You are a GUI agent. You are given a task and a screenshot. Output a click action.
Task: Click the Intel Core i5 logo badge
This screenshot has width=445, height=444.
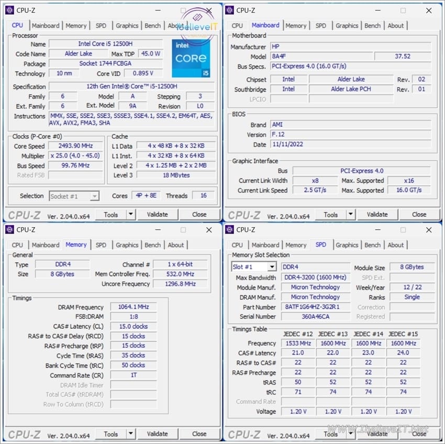(191, 58)
